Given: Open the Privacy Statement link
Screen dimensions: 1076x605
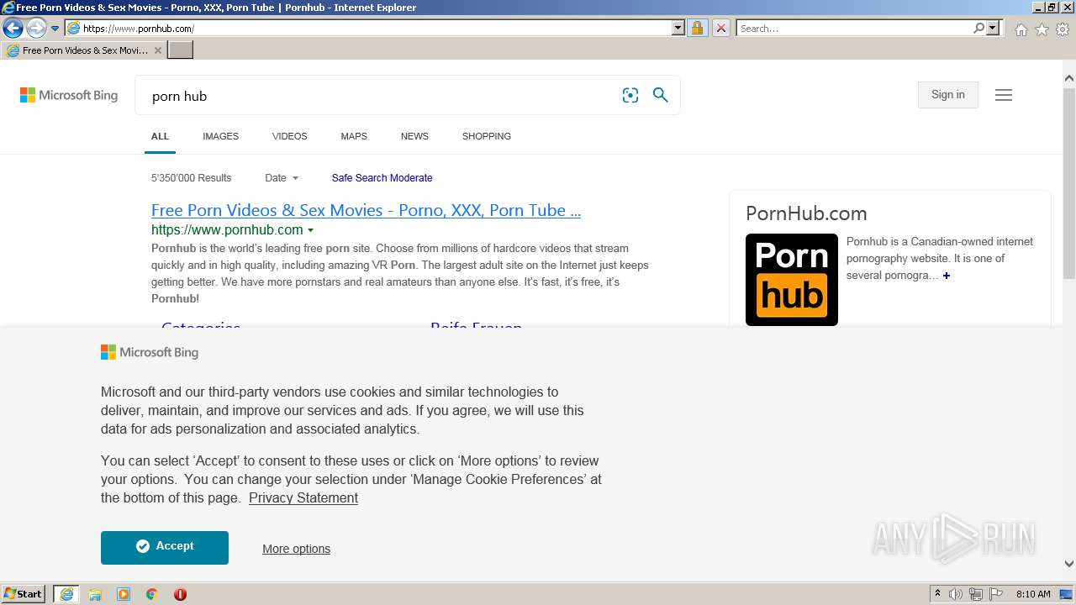Looking at the screenshot, I should tap(303, 497).
